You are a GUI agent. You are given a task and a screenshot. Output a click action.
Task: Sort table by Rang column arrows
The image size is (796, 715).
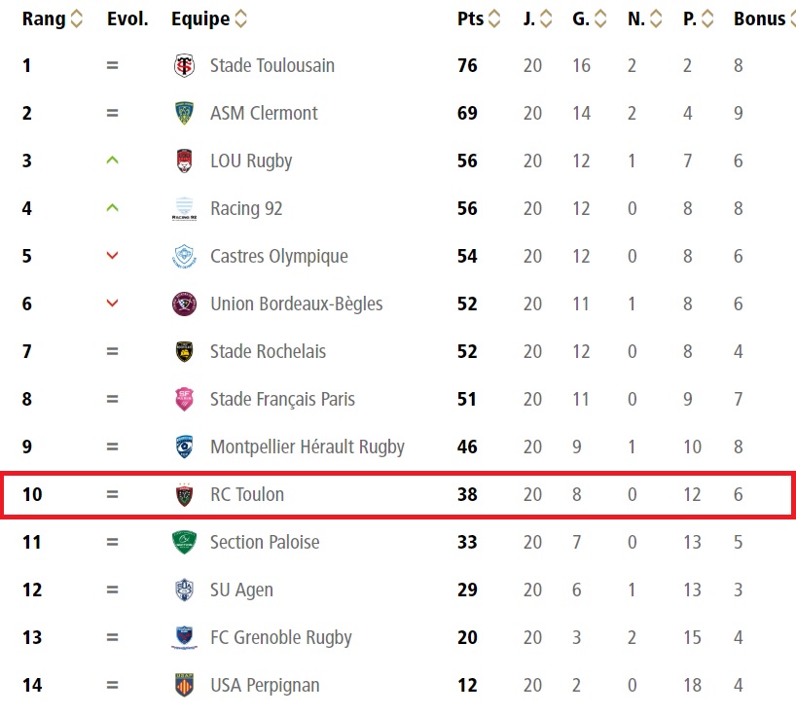pyautogui.click(x=77, y=19)
